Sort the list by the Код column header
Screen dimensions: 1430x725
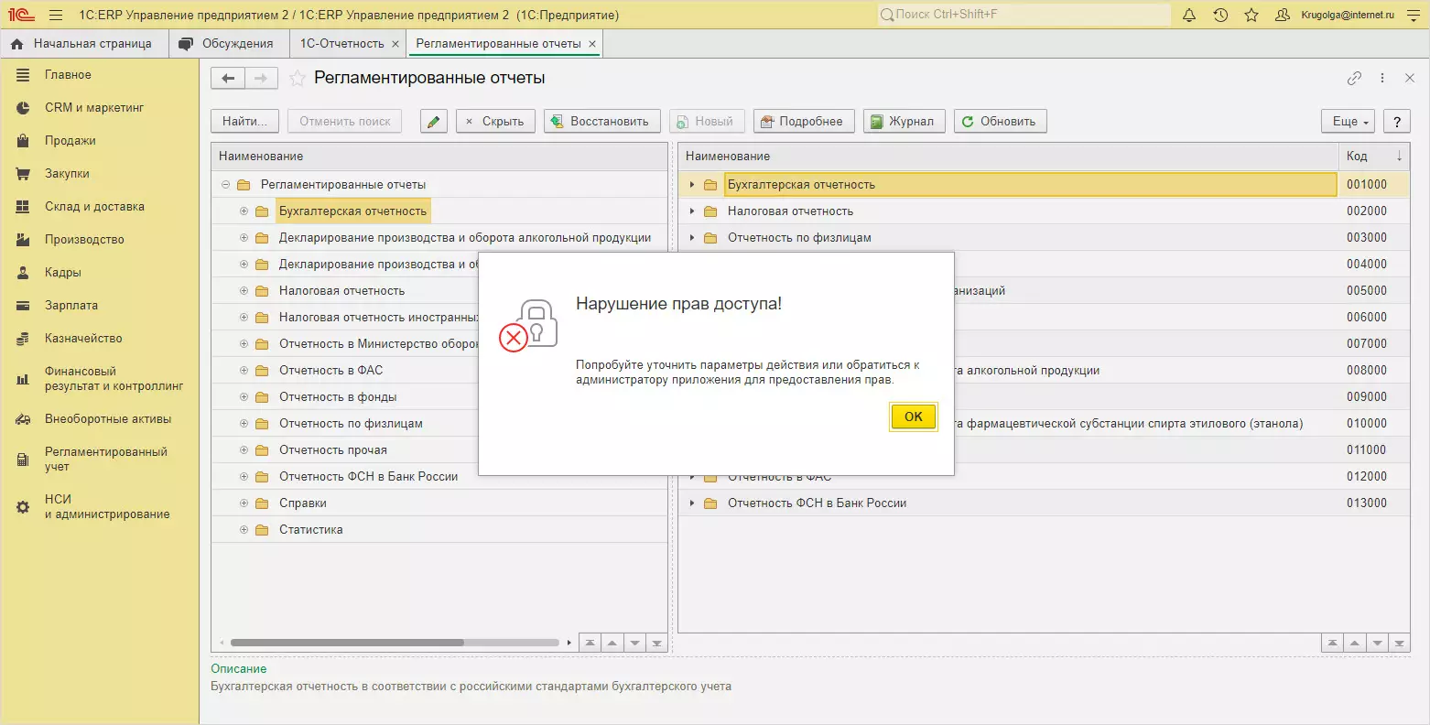pyautogui.click(x=1374, y=157)
